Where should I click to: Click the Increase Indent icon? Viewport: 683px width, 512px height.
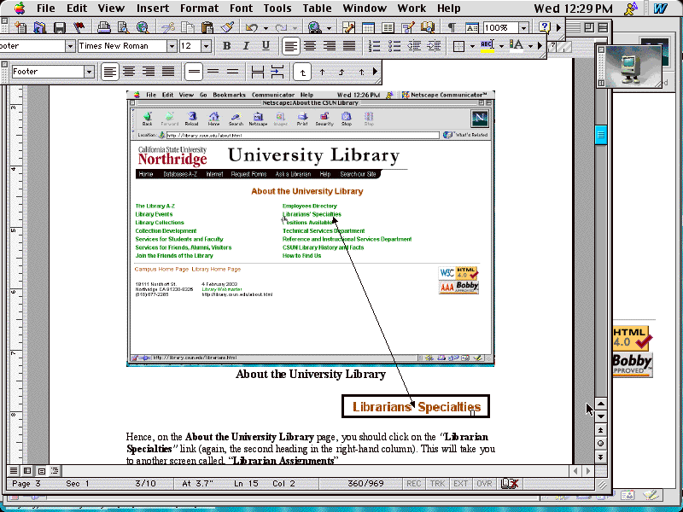coord(434,46)
